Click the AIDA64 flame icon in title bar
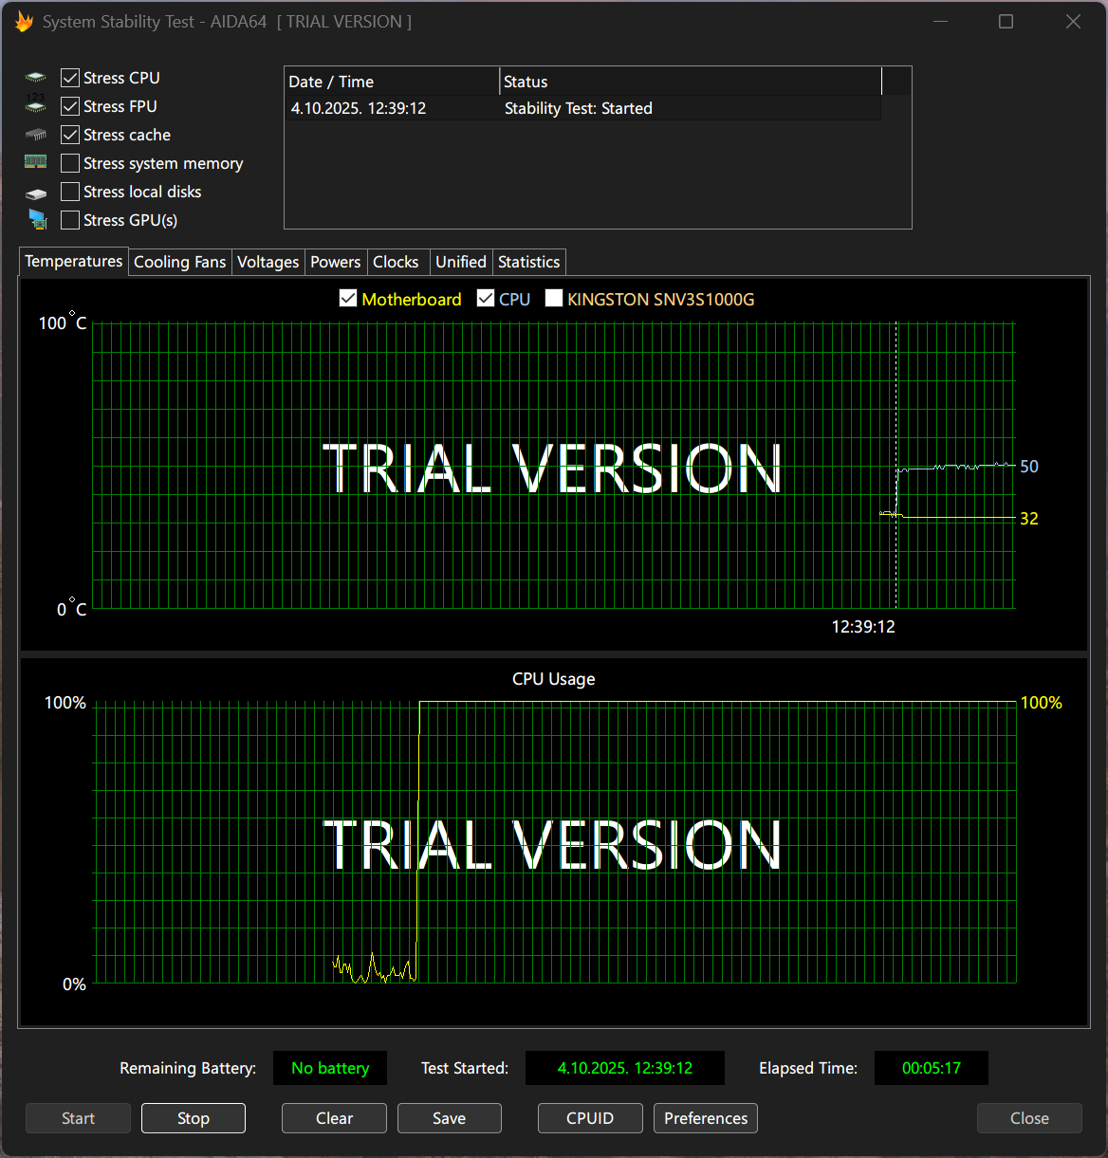Screen dimensions: 1108x1158 [x=24, y=22]
